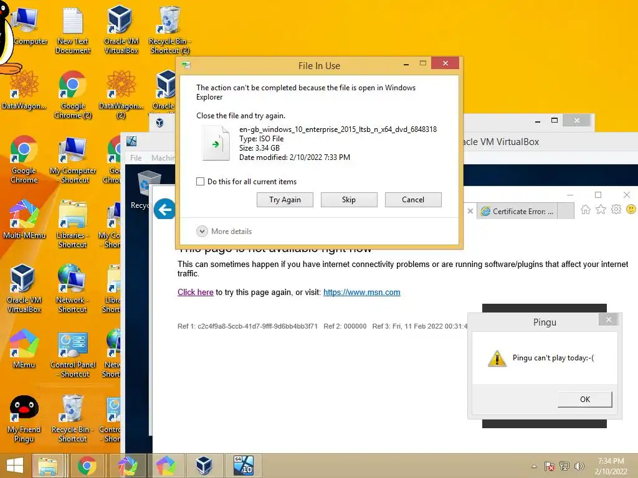Open the Google Chrome desktop shortcut
The width and height of the screenshot is (638, 478).
point(24,160)
